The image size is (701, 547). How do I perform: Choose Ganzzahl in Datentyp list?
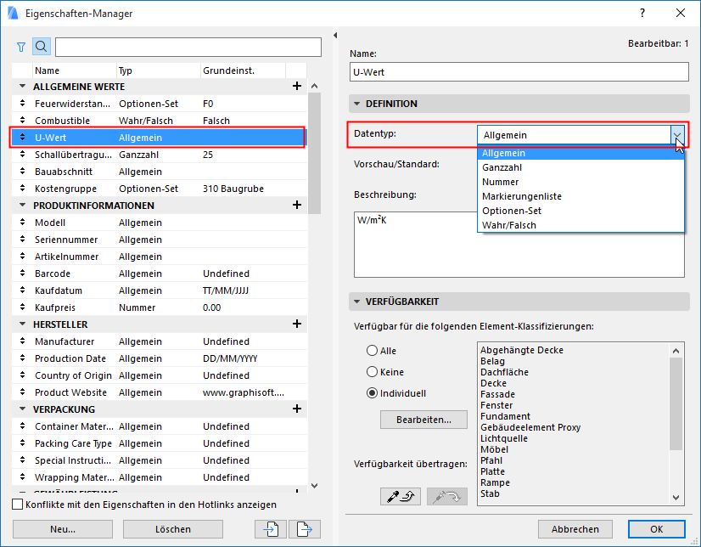(x=580, y=167)
